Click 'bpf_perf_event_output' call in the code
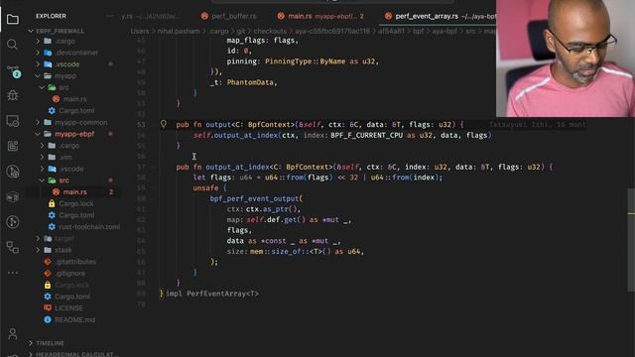 point(254,198)
